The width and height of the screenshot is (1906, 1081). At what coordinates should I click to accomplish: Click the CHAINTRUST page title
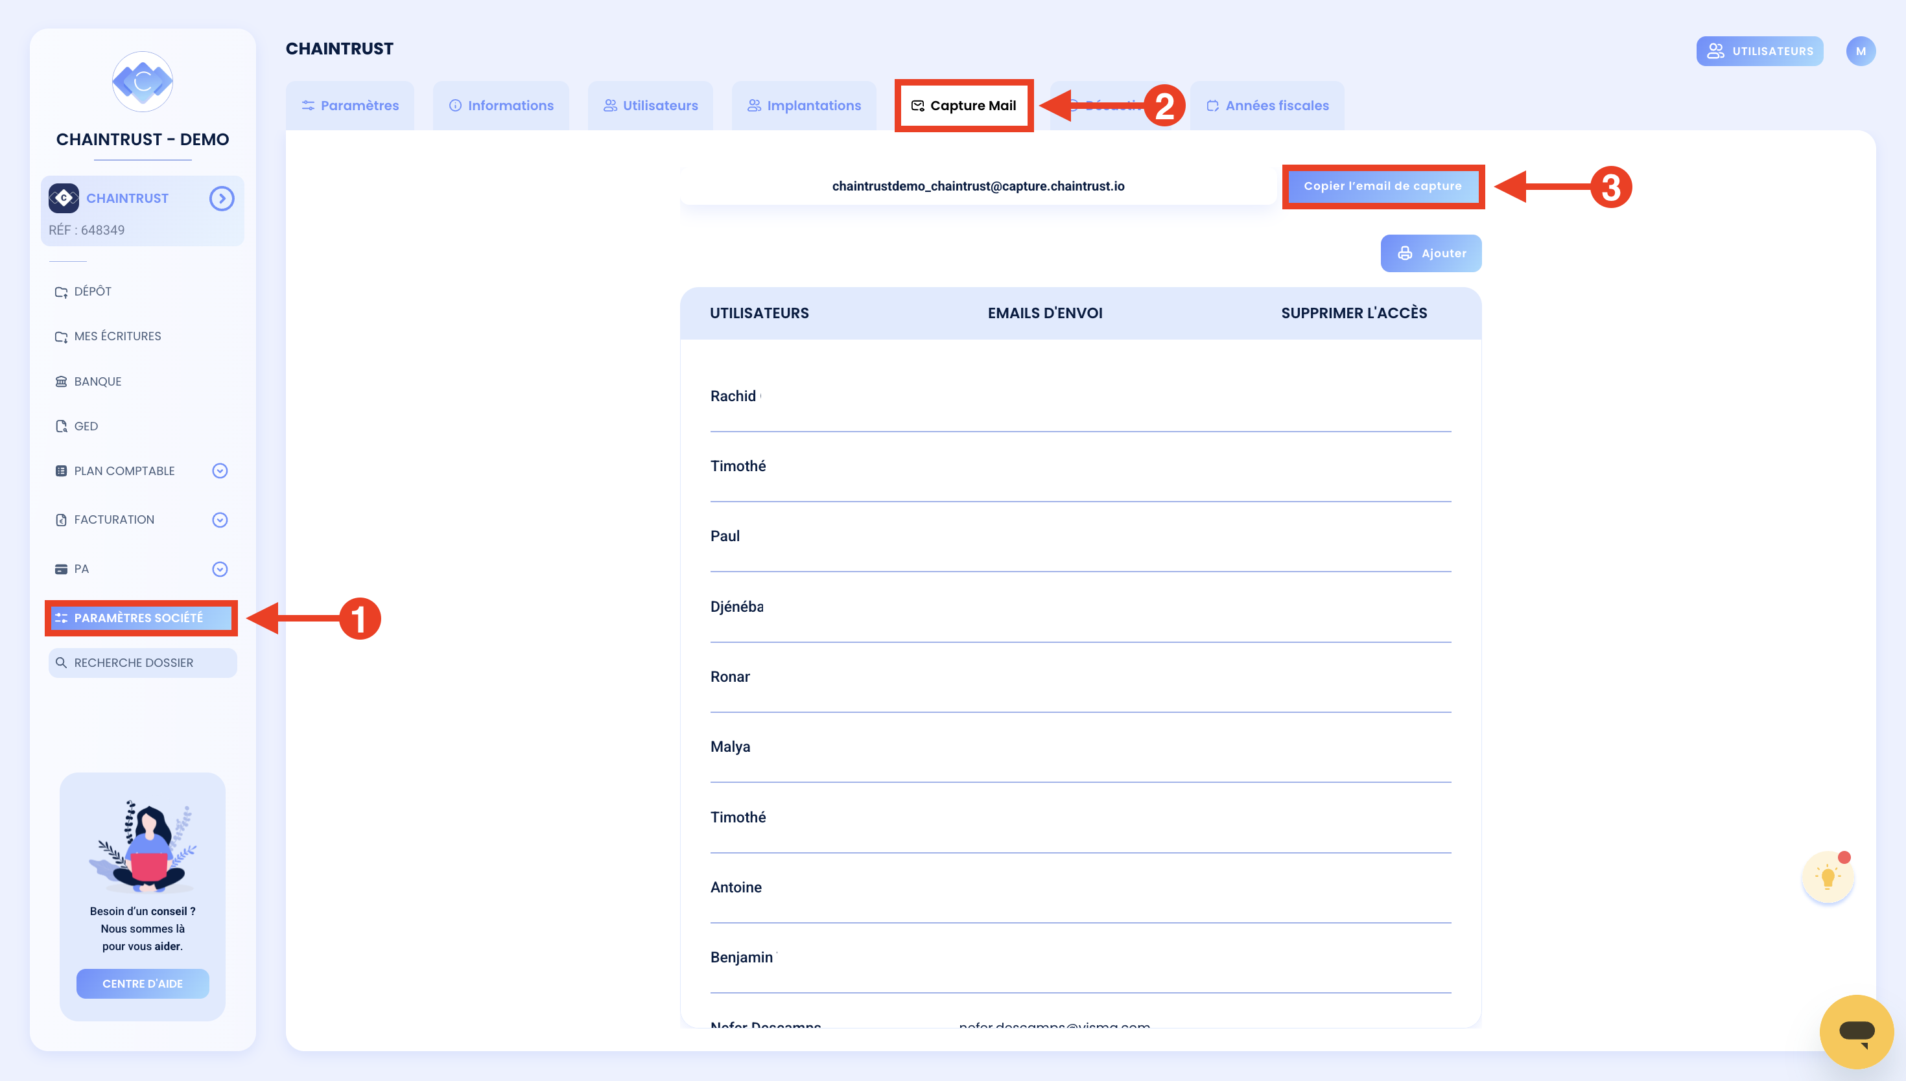click(339, 49)
